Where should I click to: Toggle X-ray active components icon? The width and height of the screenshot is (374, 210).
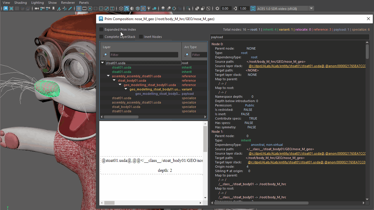202,8
